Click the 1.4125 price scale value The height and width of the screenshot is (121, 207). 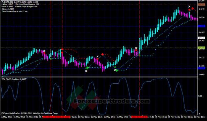coord(202,58)
